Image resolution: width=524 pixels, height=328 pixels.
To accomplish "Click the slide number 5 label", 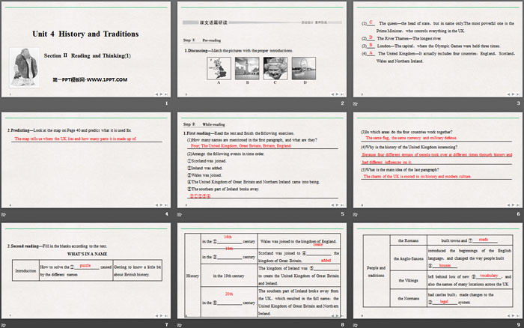I will (x=342, y=214).
